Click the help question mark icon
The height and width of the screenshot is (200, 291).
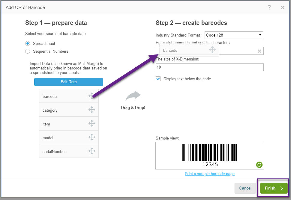tap(269, 7)
